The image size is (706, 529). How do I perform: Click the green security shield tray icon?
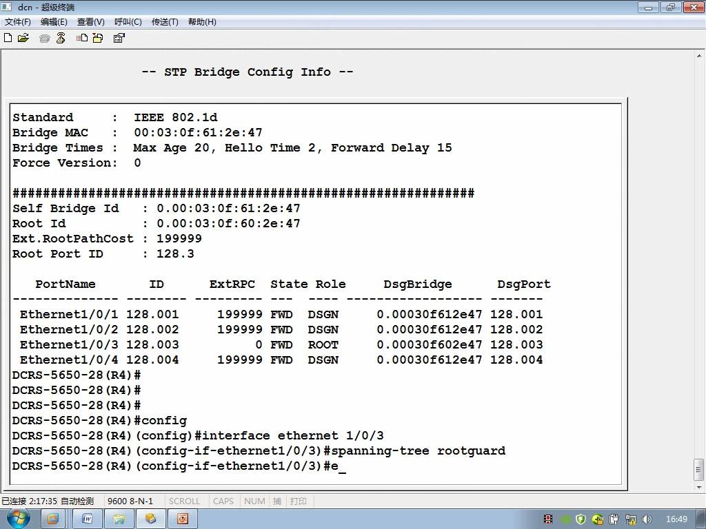[x=581, y=519]
